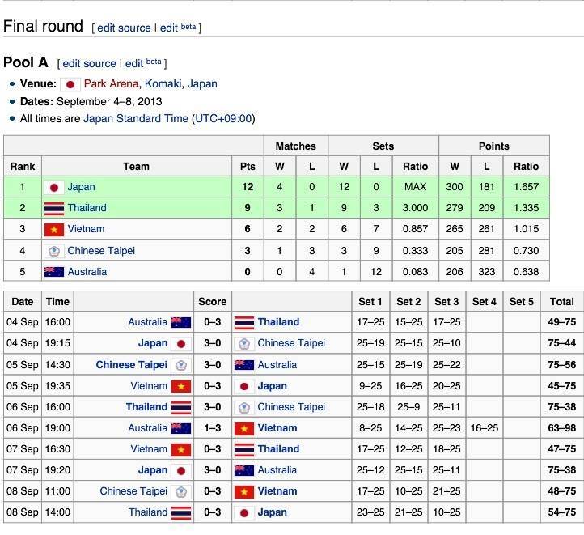Open the Park Arena venue link

(111, 84)
